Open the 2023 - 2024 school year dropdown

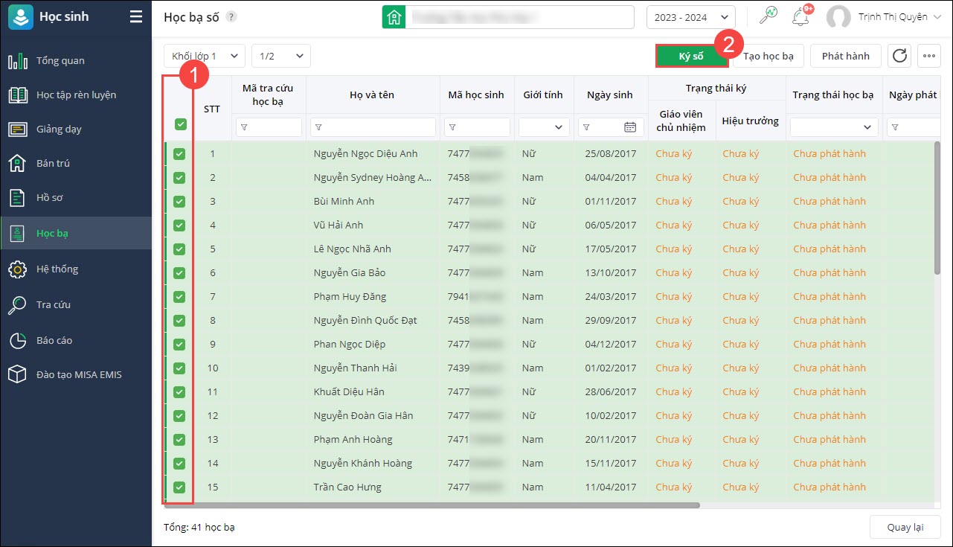coord(690,17)
